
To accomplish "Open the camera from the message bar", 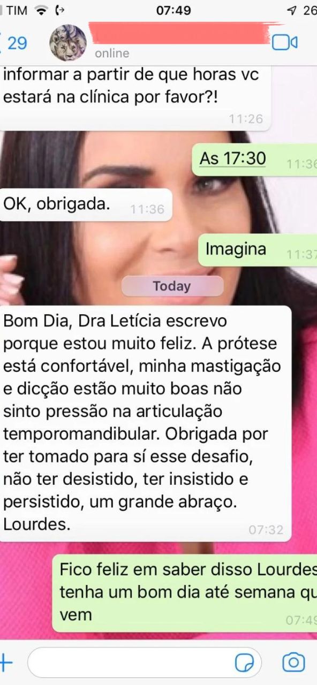I will (x=293, y=663).
